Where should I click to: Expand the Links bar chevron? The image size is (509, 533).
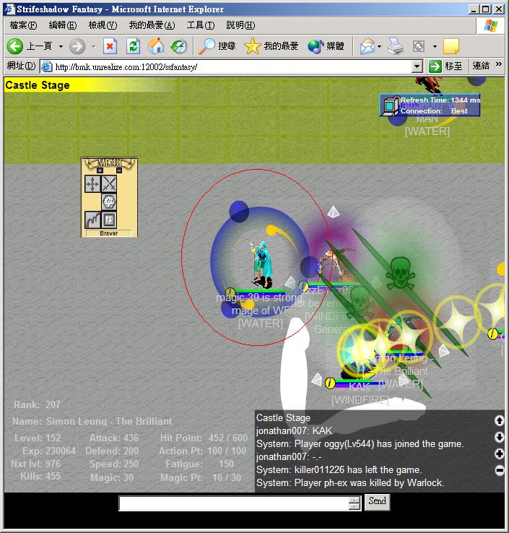click(x=498, y=64)
